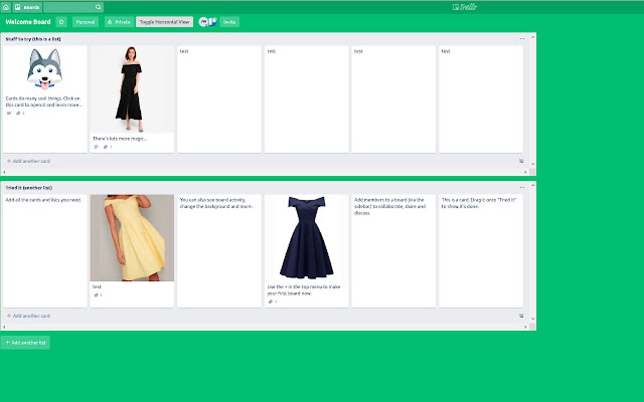
Task: Focus the top search field
Action: (73, 7)
